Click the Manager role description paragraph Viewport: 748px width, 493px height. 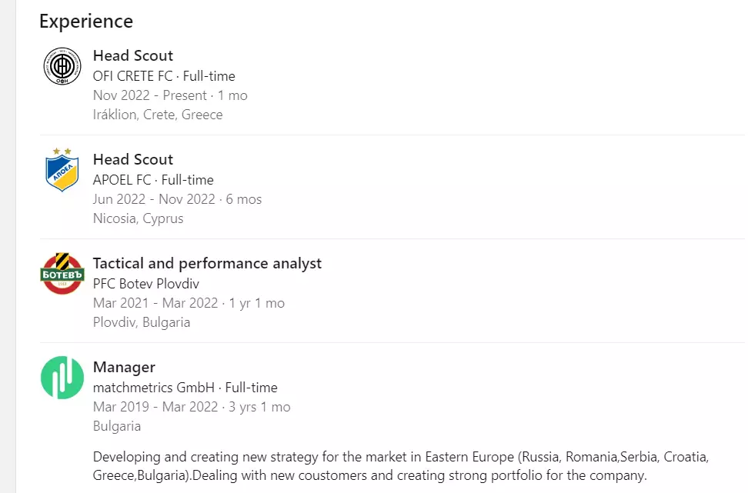401,466
